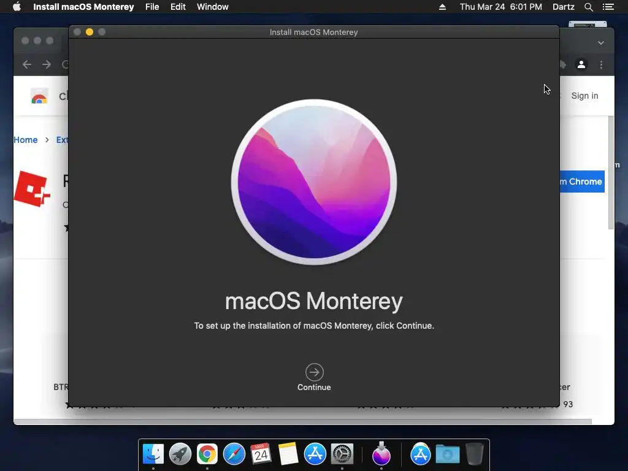The height and width of the screenshot is (471, 628).
Task: Open Notes from the Dock
Action: [288, 454]
